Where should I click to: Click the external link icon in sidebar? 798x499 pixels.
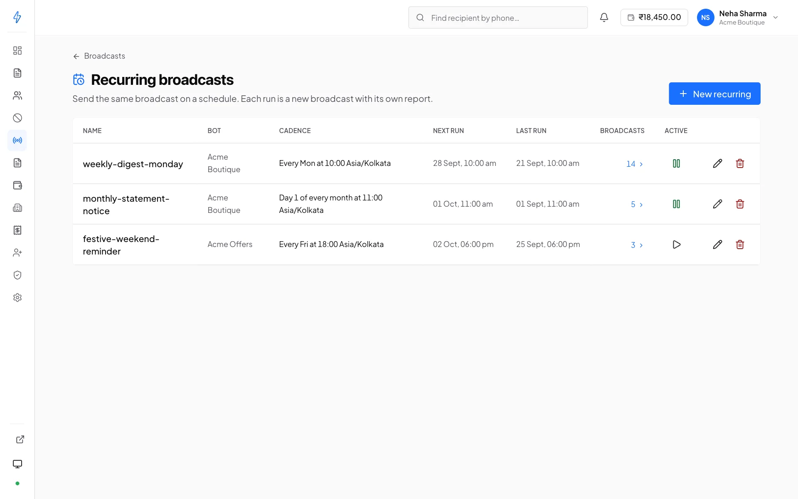pos(20,440)
